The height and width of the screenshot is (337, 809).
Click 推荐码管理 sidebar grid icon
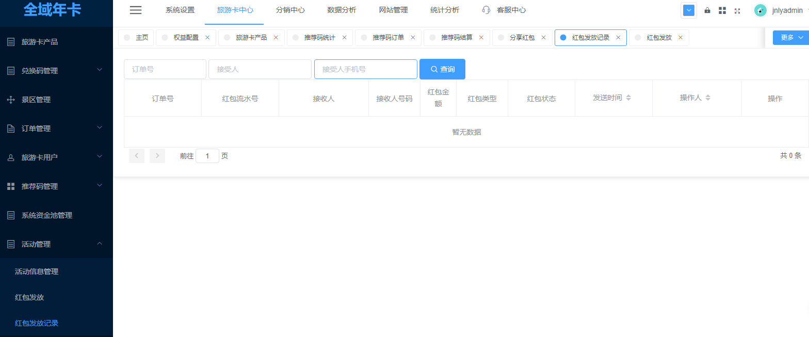(11, 186)
